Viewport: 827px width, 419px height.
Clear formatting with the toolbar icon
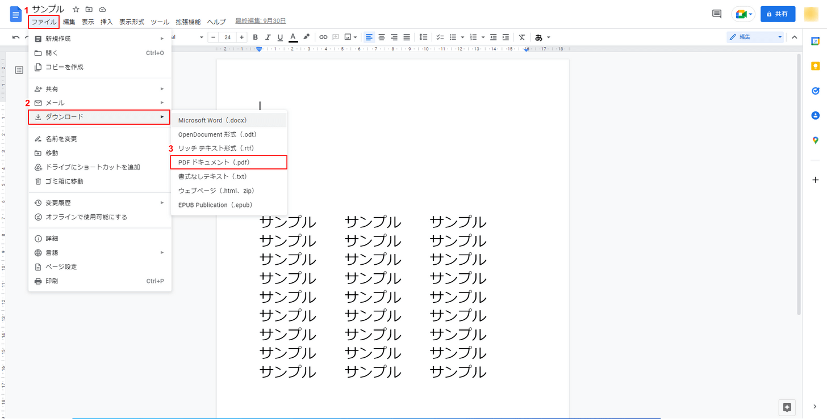[x=522, y=37]
